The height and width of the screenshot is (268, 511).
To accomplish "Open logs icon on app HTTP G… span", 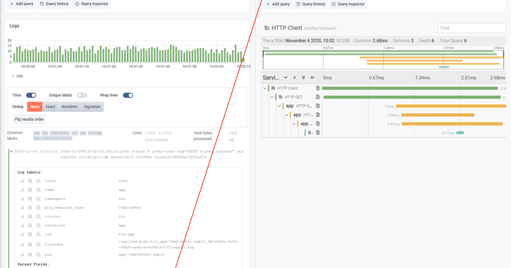I will tap(318, 106).
